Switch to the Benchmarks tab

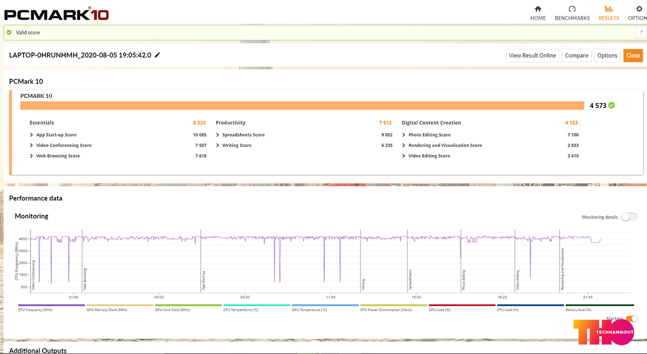click(572, 13)
